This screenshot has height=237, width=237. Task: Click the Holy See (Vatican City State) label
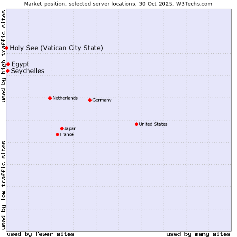(x=56, y=48)
